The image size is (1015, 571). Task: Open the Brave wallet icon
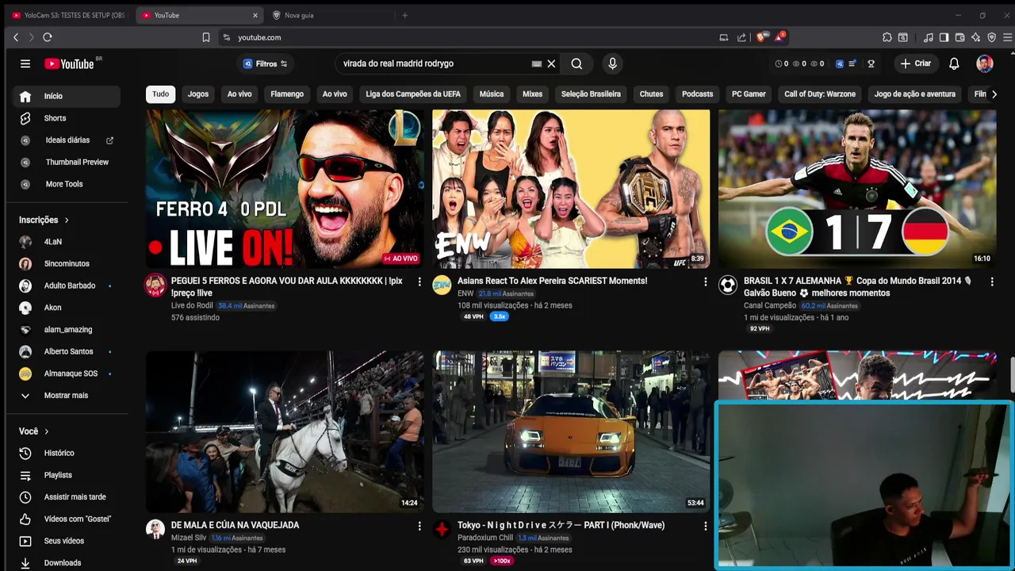coord(959,37)
